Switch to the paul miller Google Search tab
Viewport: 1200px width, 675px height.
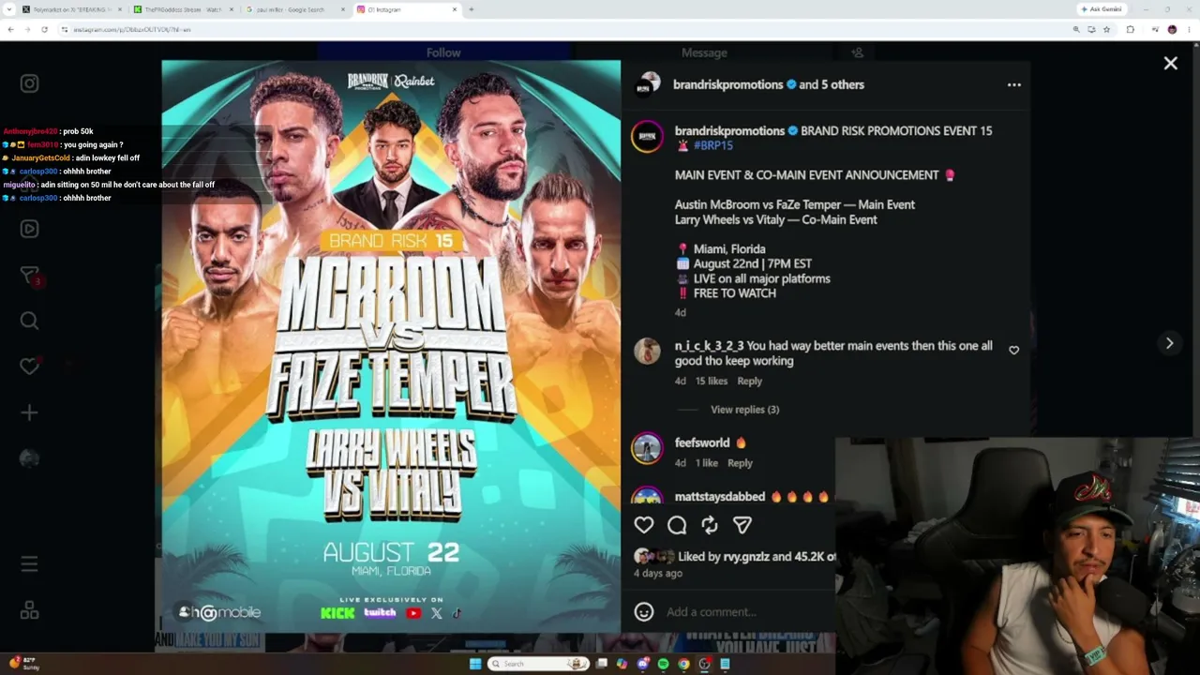pyautogui.click(x=293, y=9)
